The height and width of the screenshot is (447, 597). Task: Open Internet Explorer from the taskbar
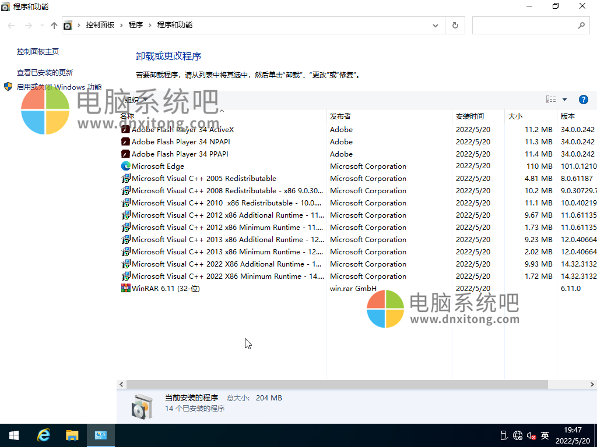point(44,435)
